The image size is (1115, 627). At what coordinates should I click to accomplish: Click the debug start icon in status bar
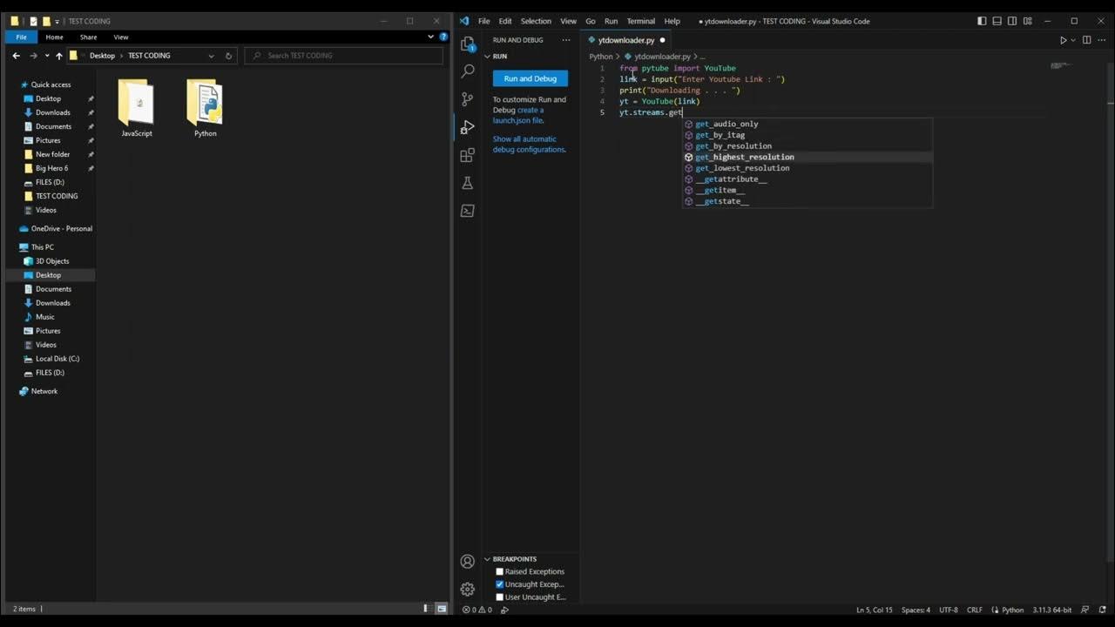pos(504,610)
